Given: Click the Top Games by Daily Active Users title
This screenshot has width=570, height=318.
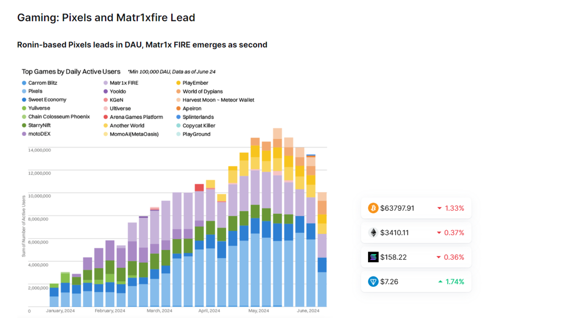Looking at the screenshot, I should [71, 71].
